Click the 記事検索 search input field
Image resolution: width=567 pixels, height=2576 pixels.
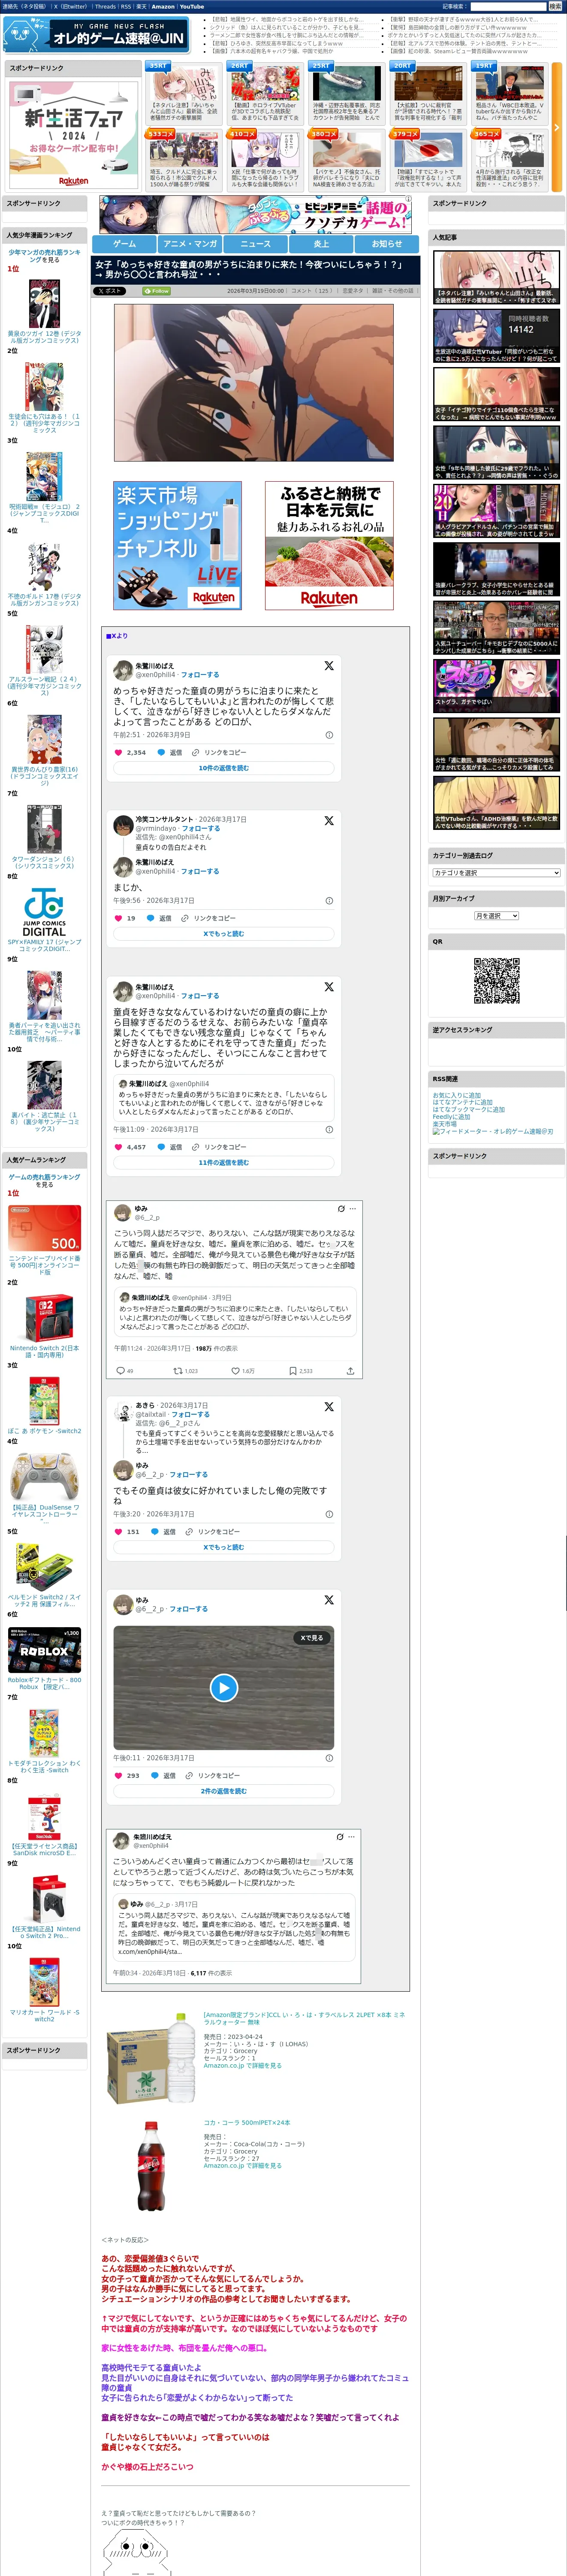pos(508,7)
